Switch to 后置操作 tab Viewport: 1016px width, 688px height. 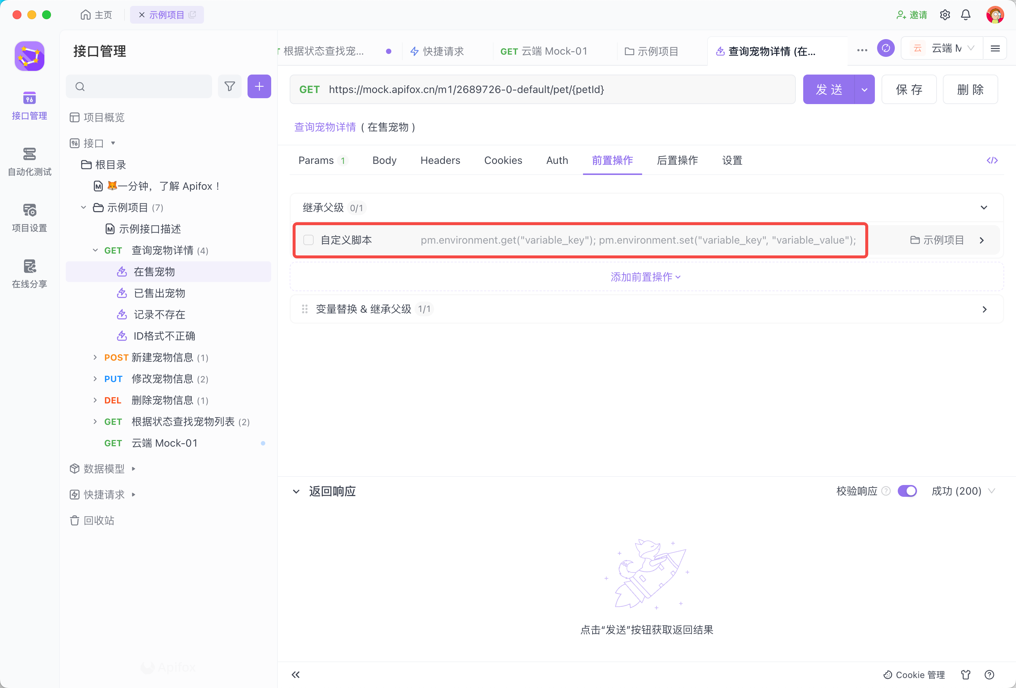point(677,160)
